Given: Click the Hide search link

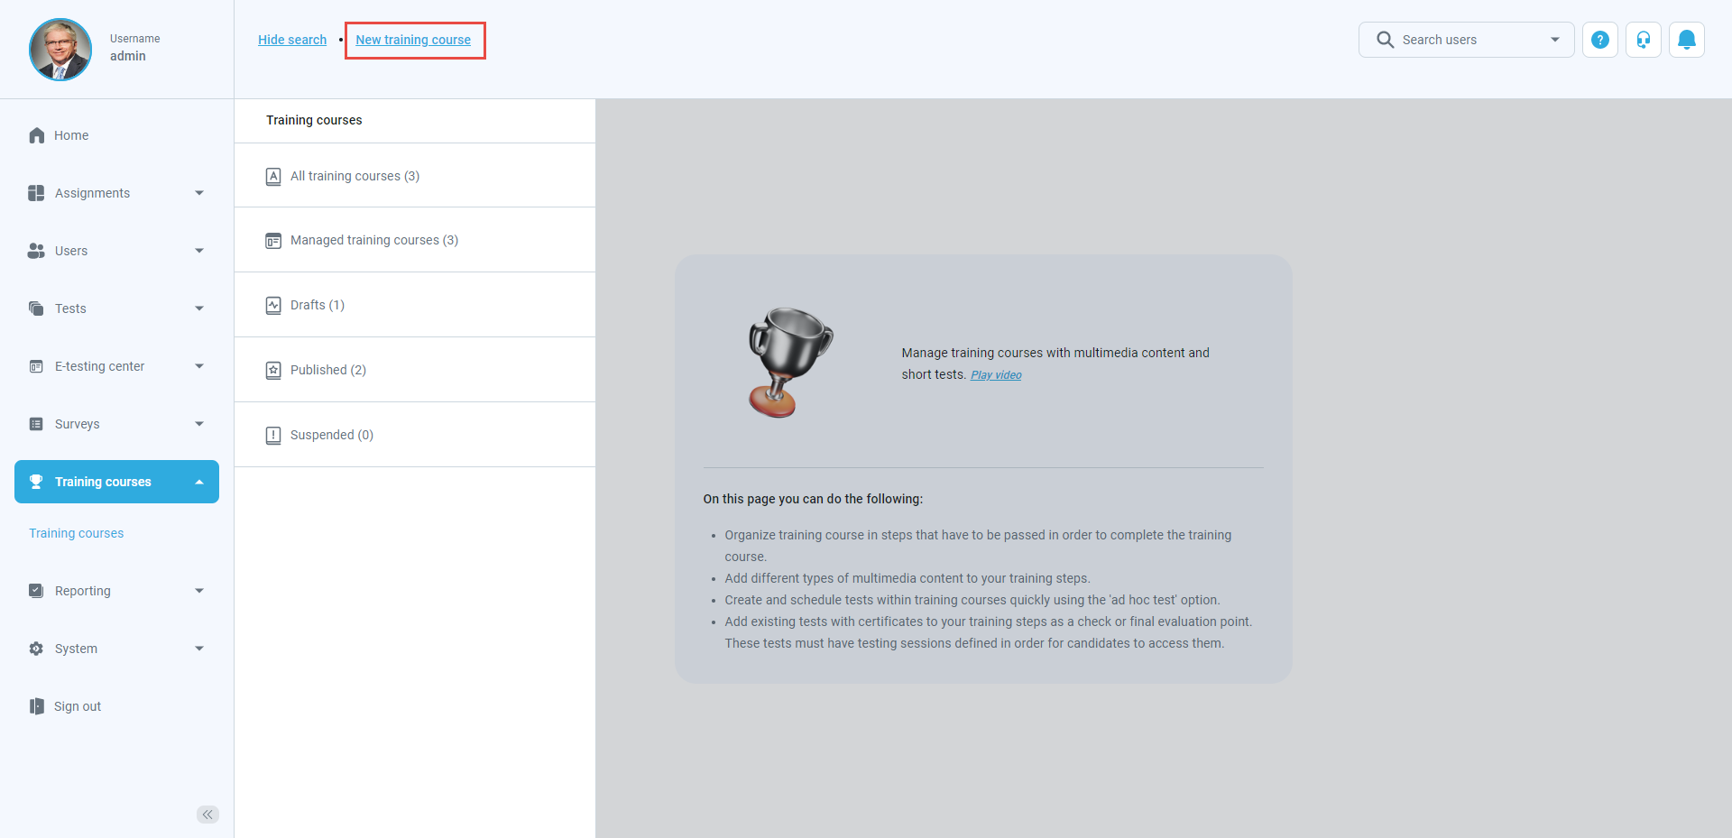Looking at the screenshot, I should [292, 40].
